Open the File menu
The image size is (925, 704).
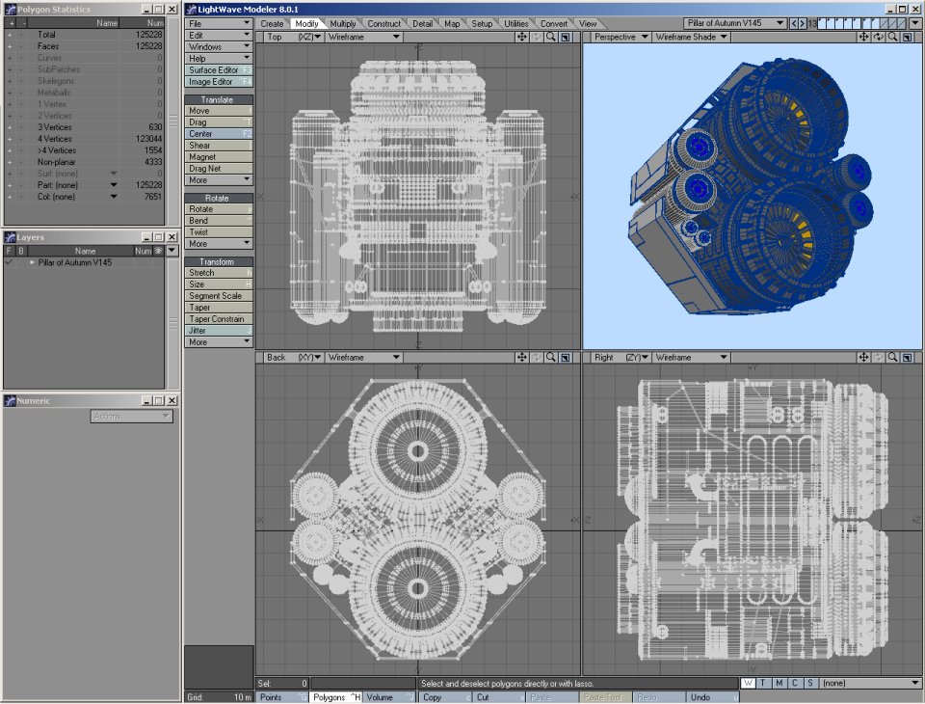tap(219, 23)
